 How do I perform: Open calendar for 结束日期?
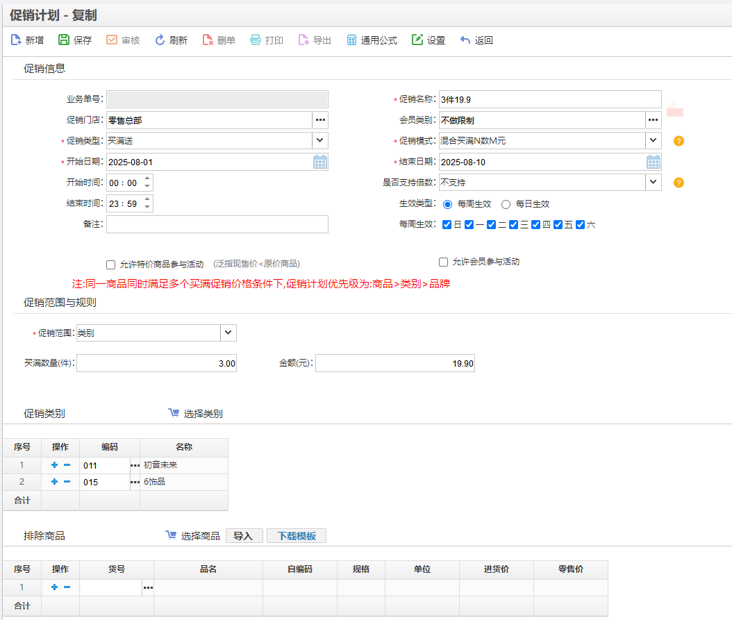(653, 162)
